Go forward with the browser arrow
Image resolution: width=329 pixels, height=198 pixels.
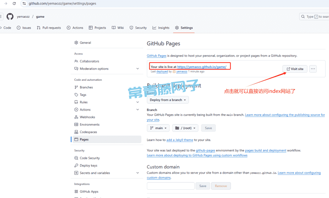[x=6, y=3]
